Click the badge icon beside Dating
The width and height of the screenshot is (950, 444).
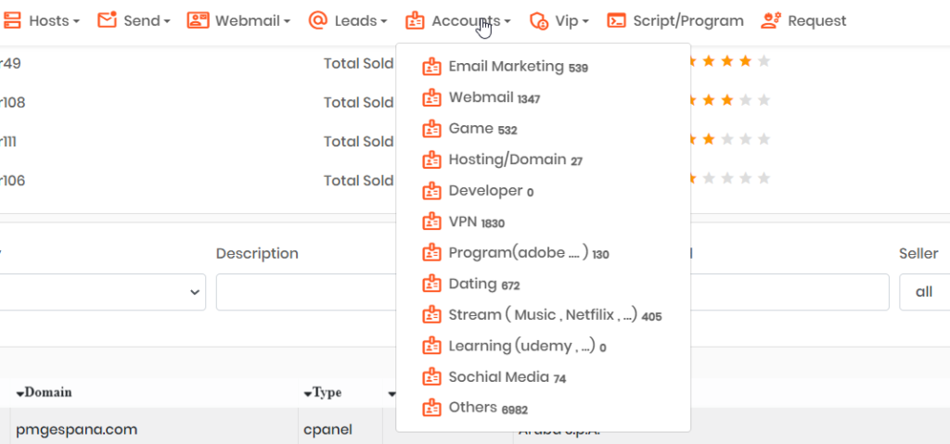(431, 284)
